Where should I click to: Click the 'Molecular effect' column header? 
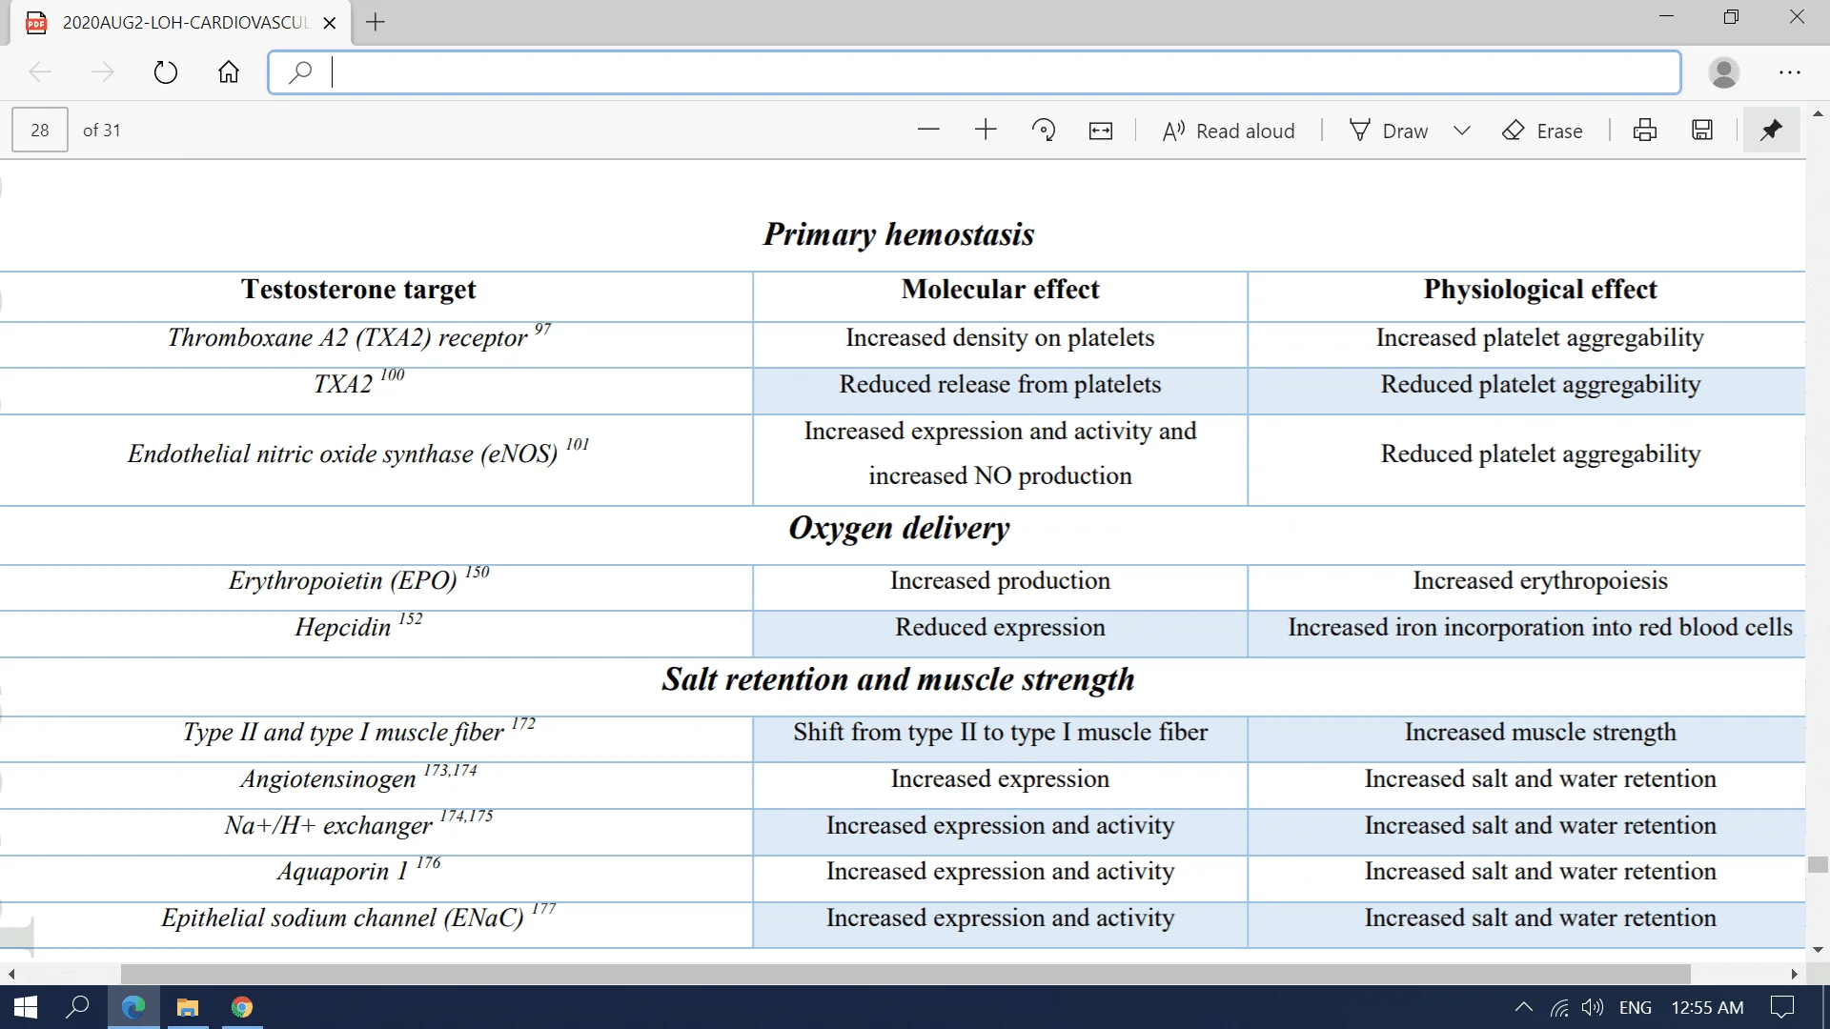point(1000,290)
